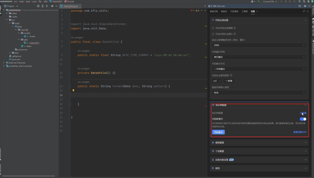Click the 配置忽略文件 link
The height and width of the screenshot is (178, 314).
point(300,132)
